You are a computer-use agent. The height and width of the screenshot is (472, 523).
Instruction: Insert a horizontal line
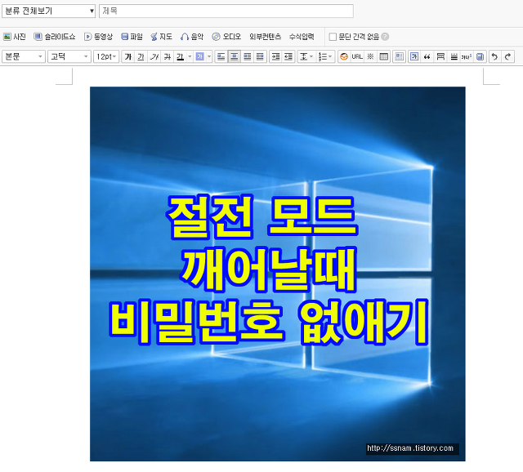tap(454, 56)
